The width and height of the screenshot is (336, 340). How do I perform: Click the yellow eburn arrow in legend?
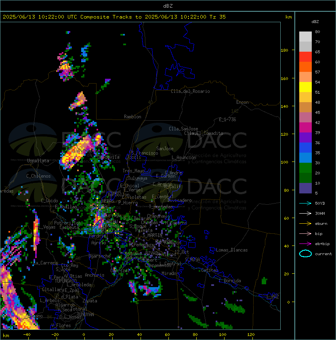pos(305,224)
